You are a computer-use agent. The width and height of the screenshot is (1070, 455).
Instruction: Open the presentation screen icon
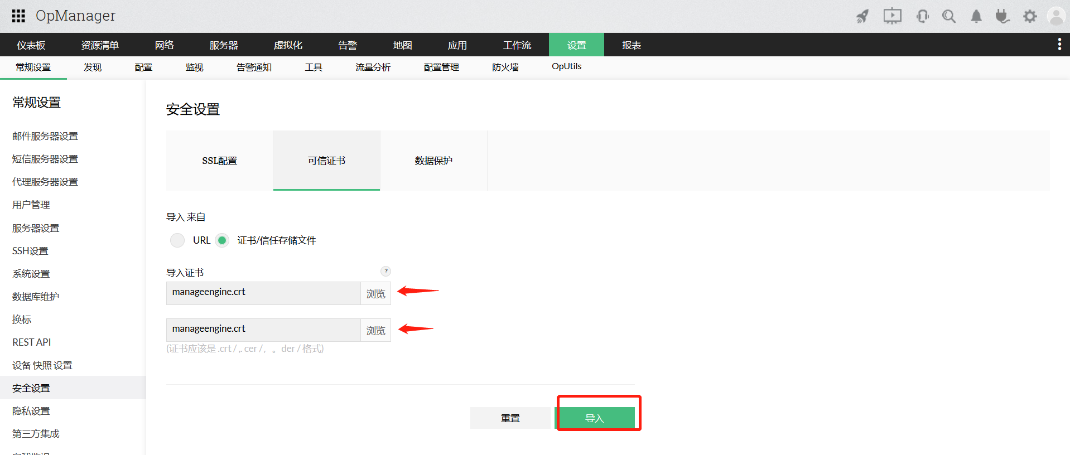tap(892, 16)
